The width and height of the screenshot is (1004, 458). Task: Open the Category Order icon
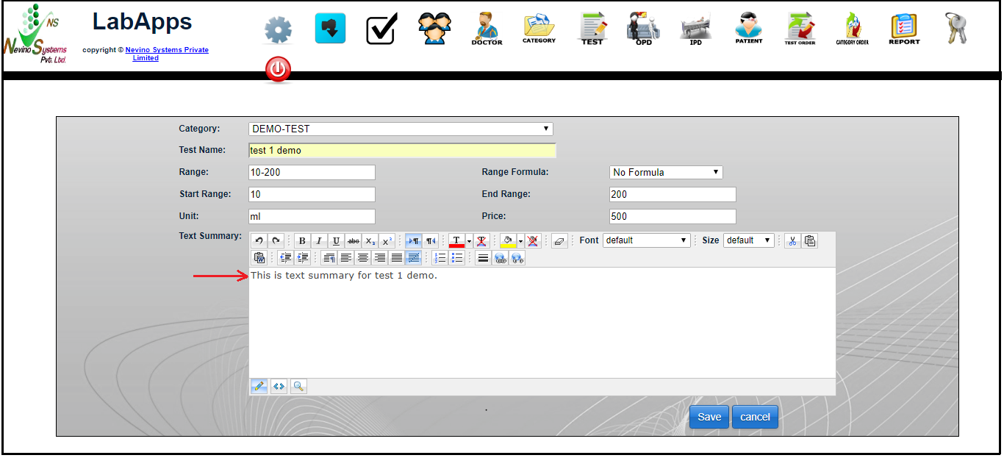[x=852, y=29]
